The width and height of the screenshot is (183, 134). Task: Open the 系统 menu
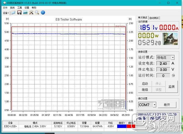coord(12,8)
